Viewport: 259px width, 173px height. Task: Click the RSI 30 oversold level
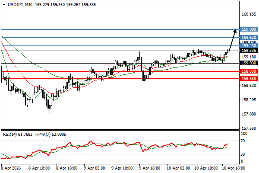coord(244,154)
